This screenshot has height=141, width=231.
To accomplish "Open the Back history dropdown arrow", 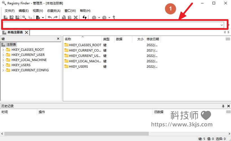I will point(99,18).
